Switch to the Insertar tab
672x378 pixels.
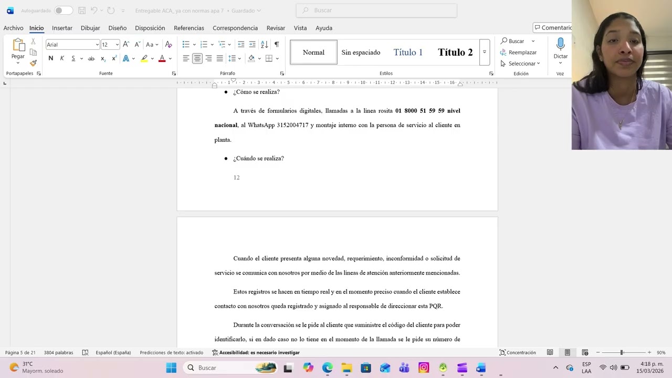(x=62, y=28)
